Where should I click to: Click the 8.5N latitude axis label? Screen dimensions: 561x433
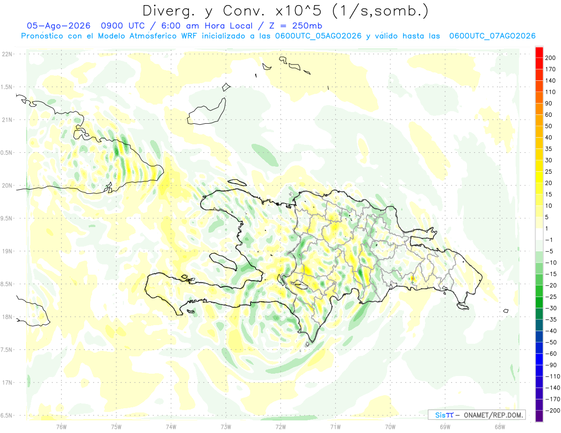[7, 284]
